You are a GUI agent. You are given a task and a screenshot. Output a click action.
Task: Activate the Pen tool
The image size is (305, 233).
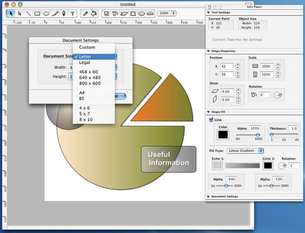(x=64, y=13)
